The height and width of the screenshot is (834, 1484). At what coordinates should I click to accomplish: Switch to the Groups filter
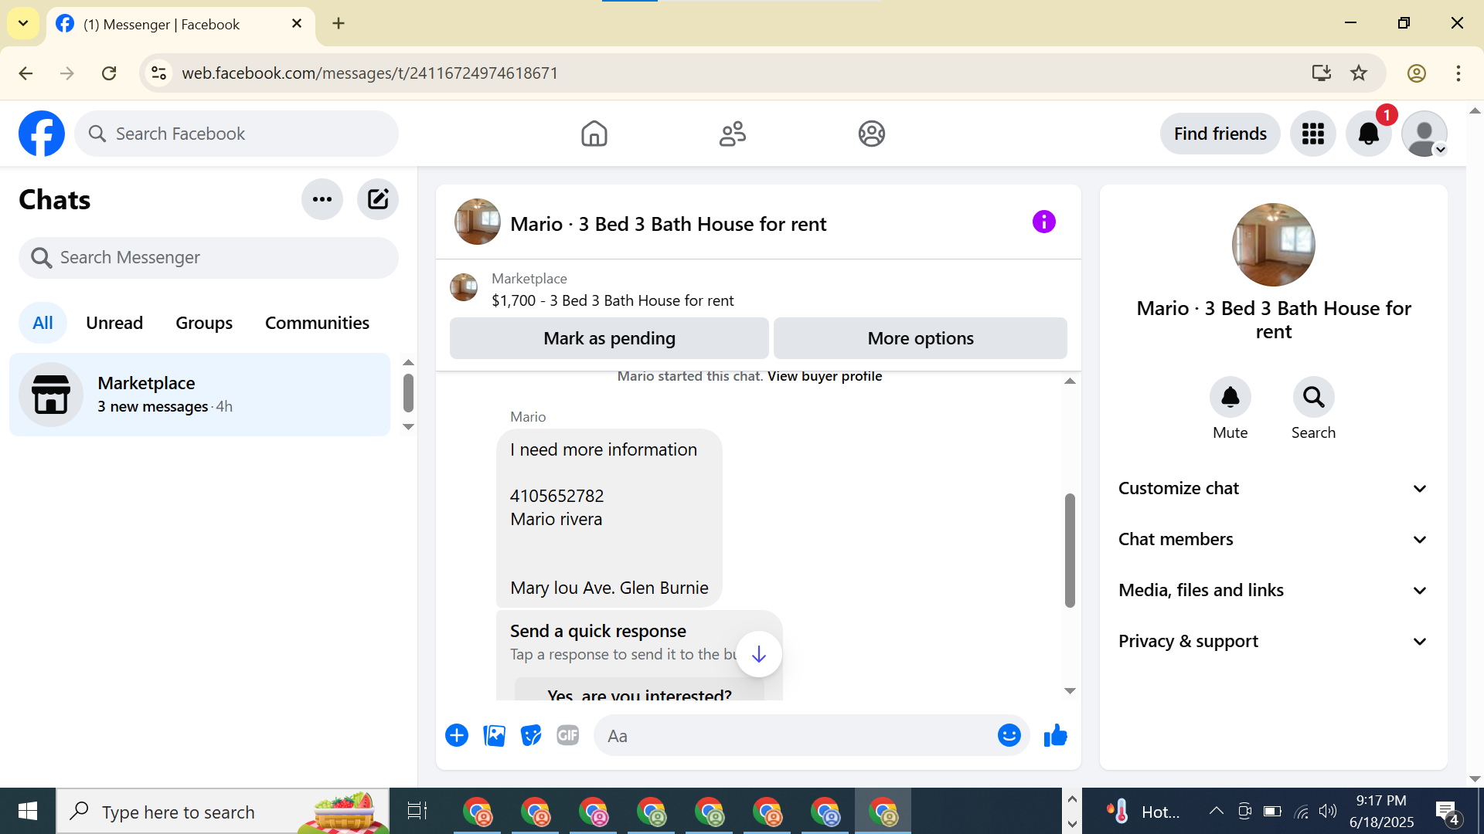click(x=204, y=322)
